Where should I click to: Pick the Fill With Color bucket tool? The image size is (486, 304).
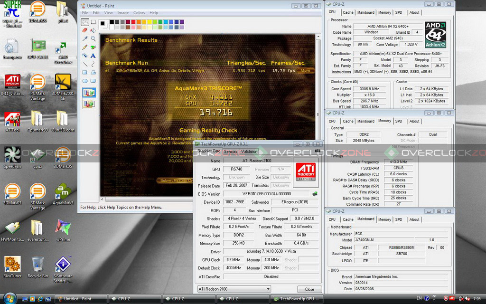tap(93, 30)
